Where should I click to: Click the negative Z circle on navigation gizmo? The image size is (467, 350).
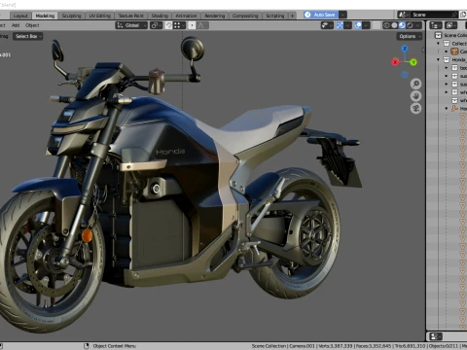tap(405, 75)
